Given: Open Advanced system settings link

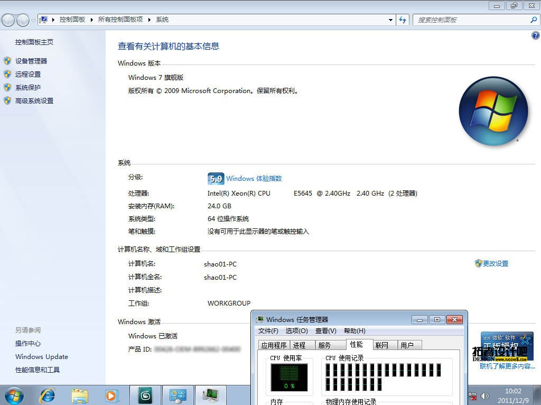Looking at the screenshot, I should point(34,101).
